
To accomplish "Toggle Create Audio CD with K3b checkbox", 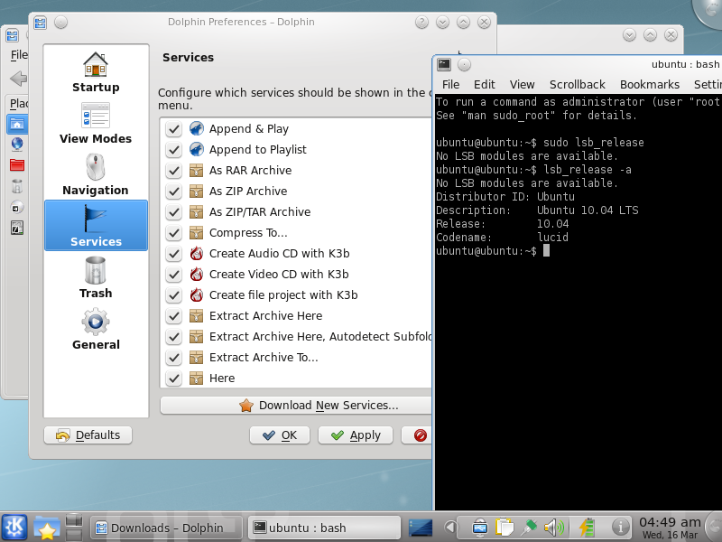I will tap(174, 254).
